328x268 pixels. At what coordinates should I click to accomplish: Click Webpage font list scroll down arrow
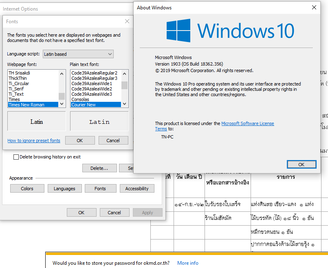(62, 104)
